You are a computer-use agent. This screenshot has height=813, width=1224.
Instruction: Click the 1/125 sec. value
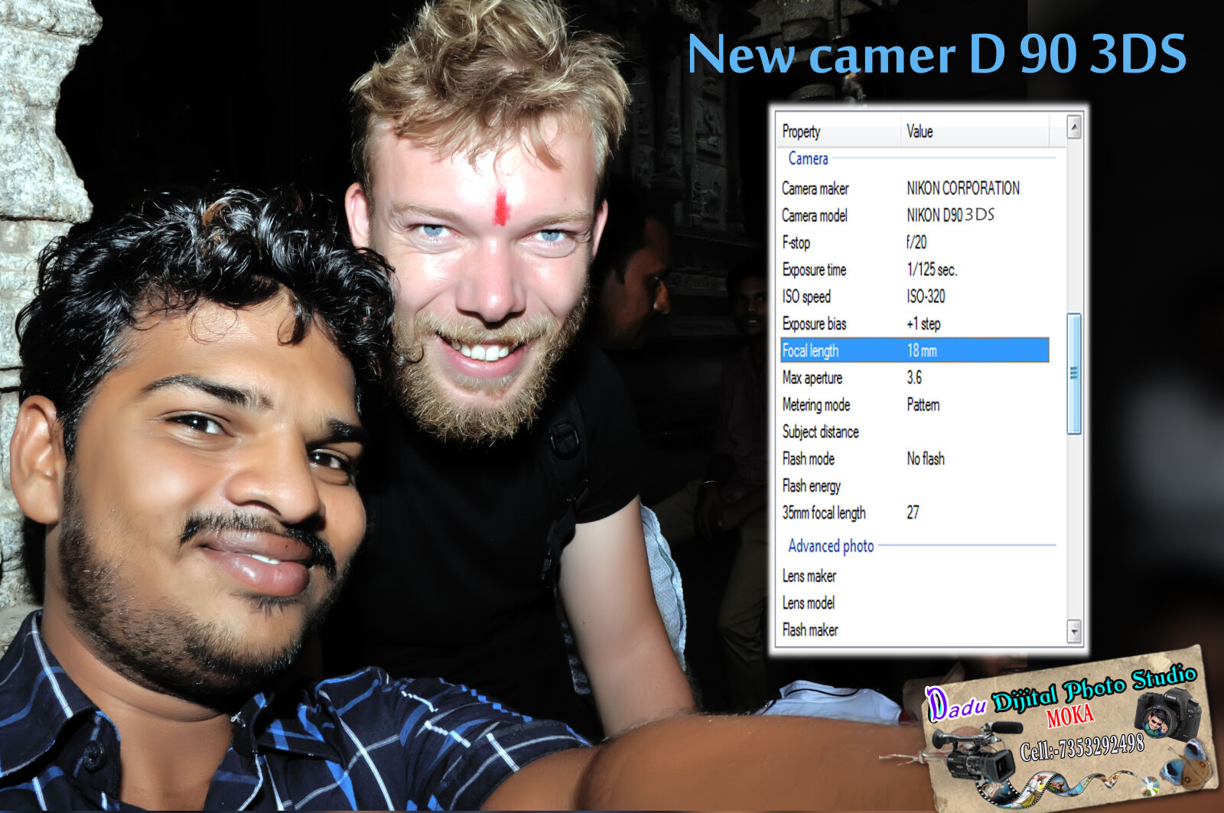click(x=932, y=269)
